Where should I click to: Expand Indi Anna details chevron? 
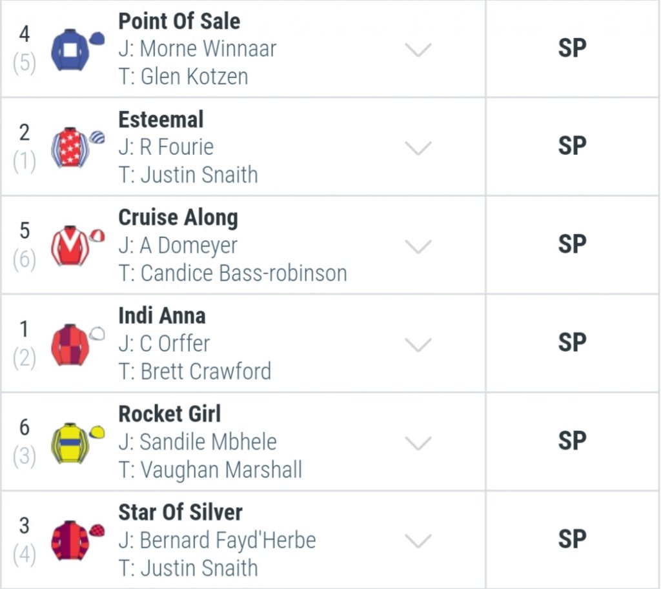[x=418, y=344]
